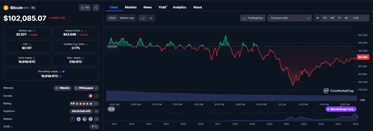Click the 21M BTC max supply value
The image size is (373, 131).
pyautogui.click(x=76, y=61)
